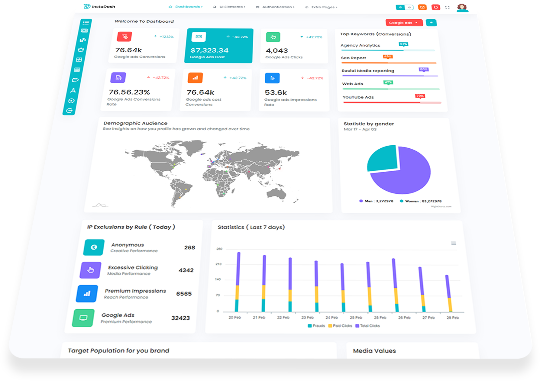
Task: Open the orange mail inbox icon
Action: tap(422, 7)
